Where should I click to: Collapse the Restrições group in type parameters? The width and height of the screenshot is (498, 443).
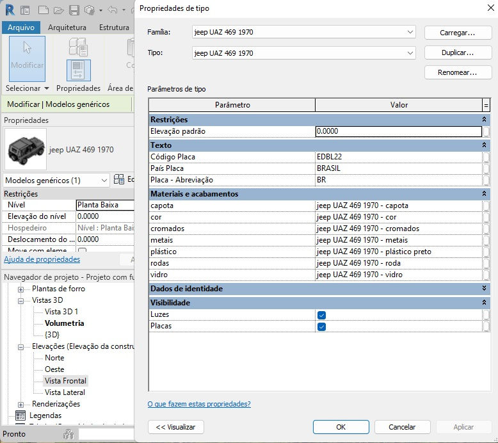(x=484, y=120)
